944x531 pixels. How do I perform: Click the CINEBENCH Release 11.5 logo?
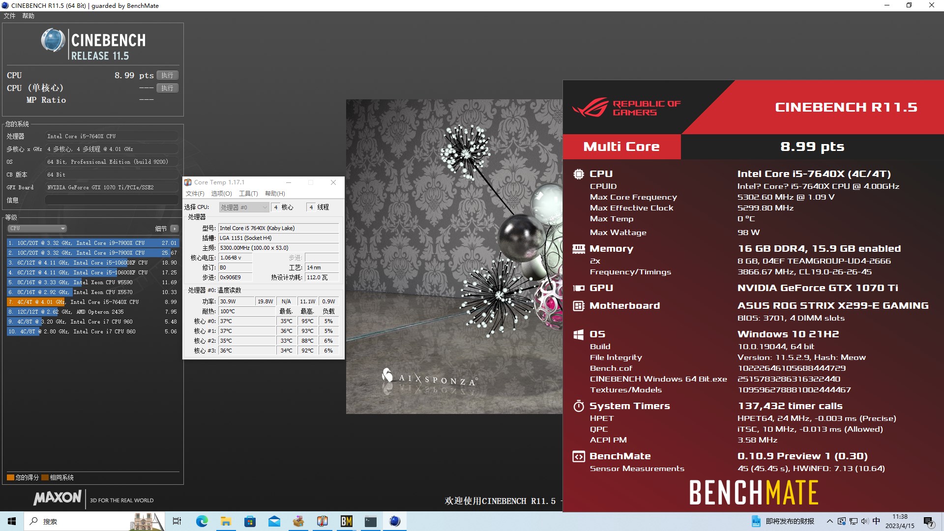(93, 45)
